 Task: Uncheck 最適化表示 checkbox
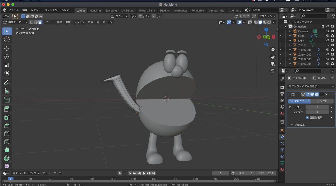(x=307, y=118)
